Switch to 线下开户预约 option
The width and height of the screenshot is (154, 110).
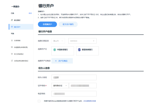pos(68,24)
